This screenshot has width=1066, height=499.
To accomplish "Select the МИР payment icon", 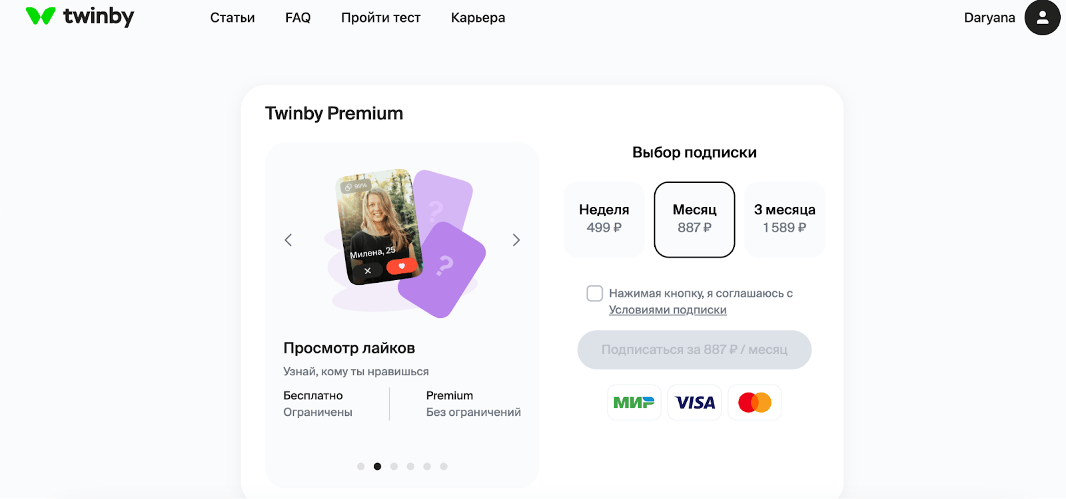I will pos(634,403).
